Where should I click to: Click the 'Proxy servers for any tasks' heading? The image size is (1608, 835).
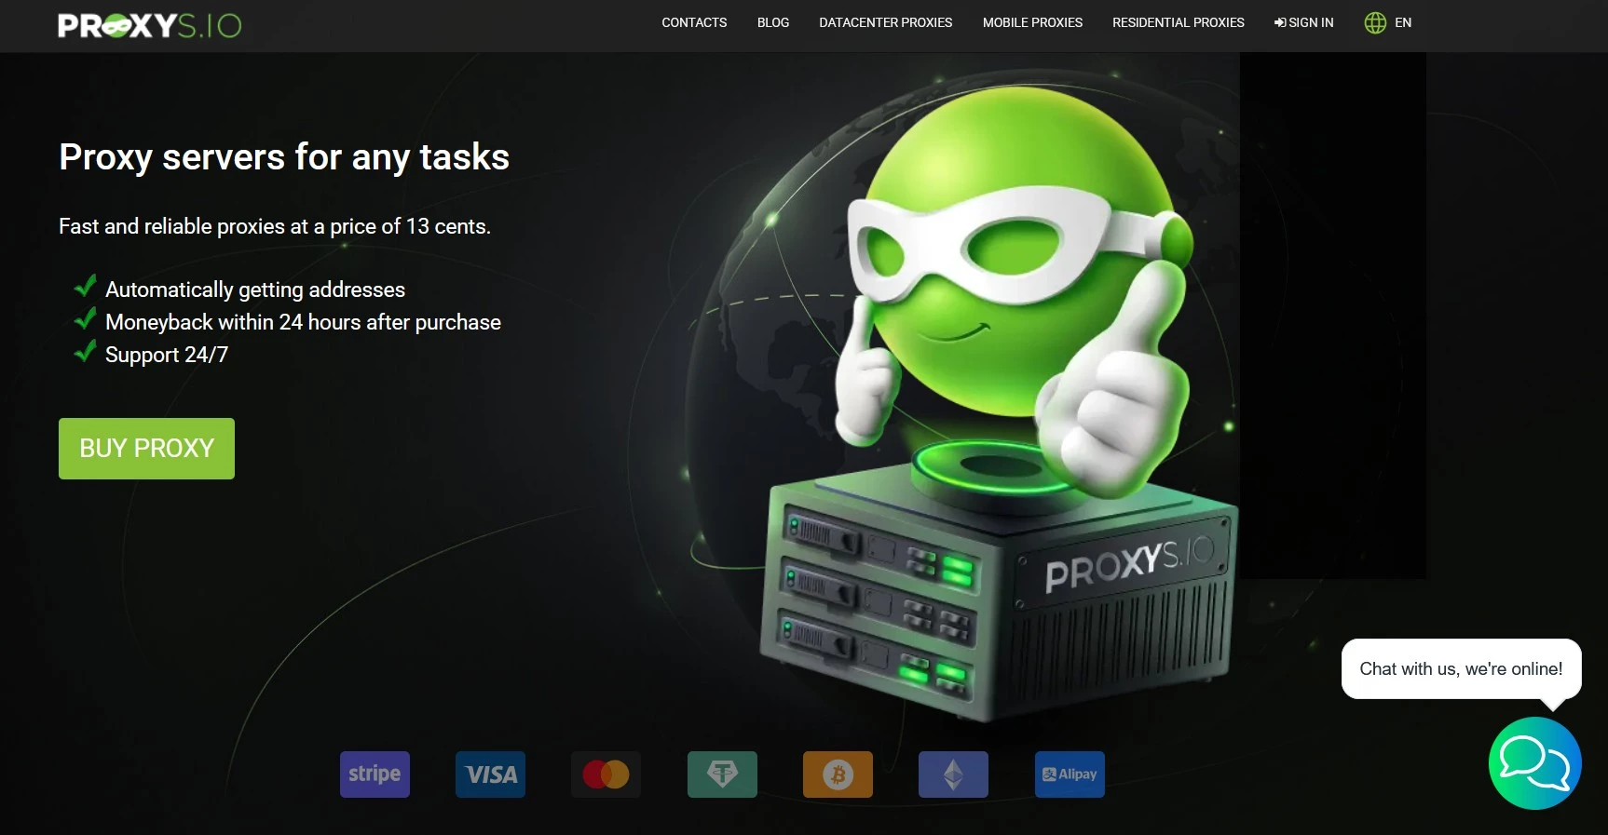[284, 157]
